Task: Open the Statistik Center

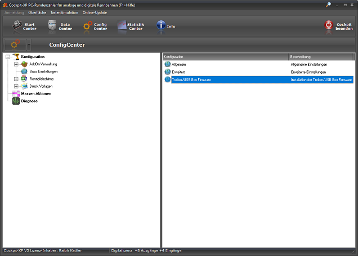Action: 122,26
